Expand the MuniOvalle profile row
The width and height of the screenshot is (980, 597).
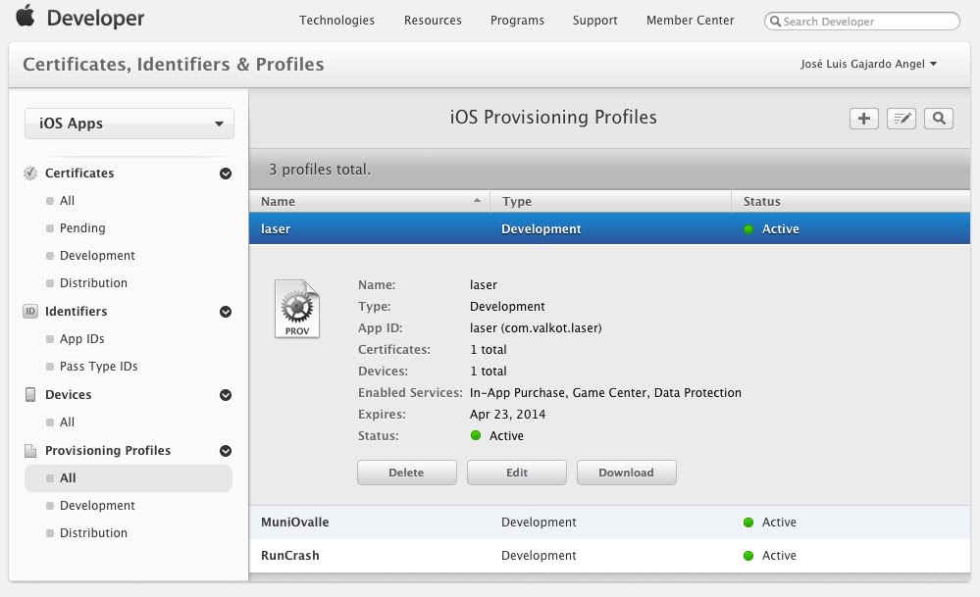(x=609, y=522)
